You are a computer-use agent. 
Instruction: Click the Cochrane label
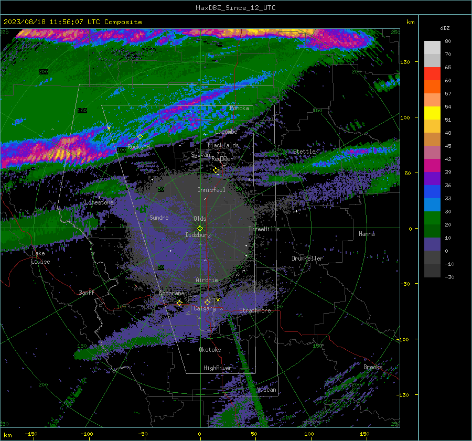[171, 293]
